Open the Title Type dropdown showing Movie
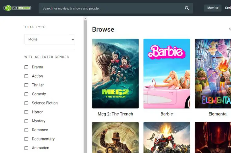This screenshot has height=153, width=231. tap(50, 39)
